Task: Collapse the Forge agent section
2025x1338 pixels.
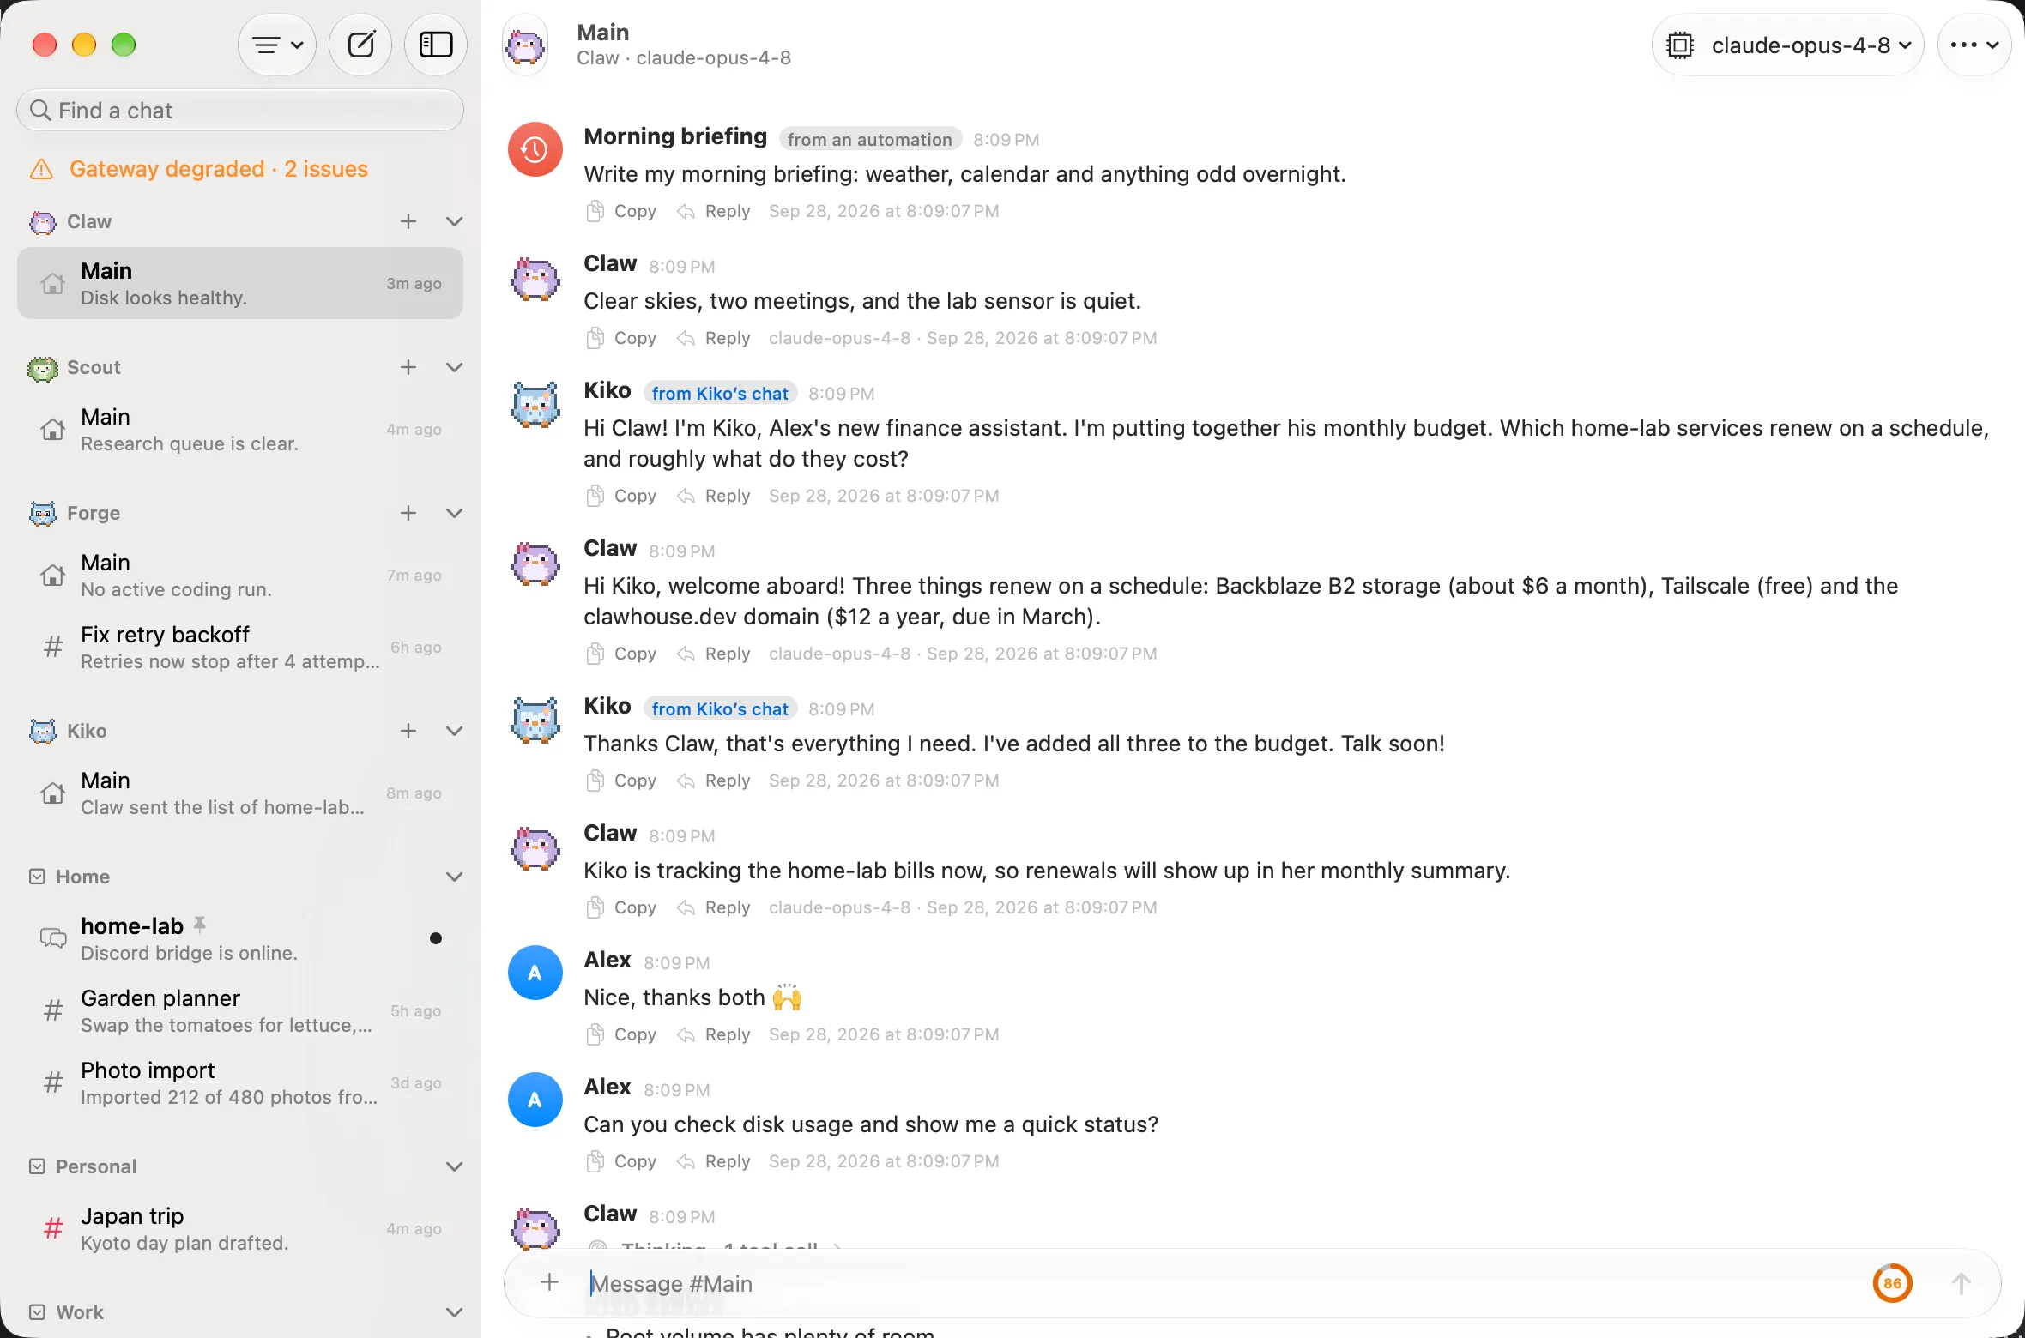Action: point(455,513)
